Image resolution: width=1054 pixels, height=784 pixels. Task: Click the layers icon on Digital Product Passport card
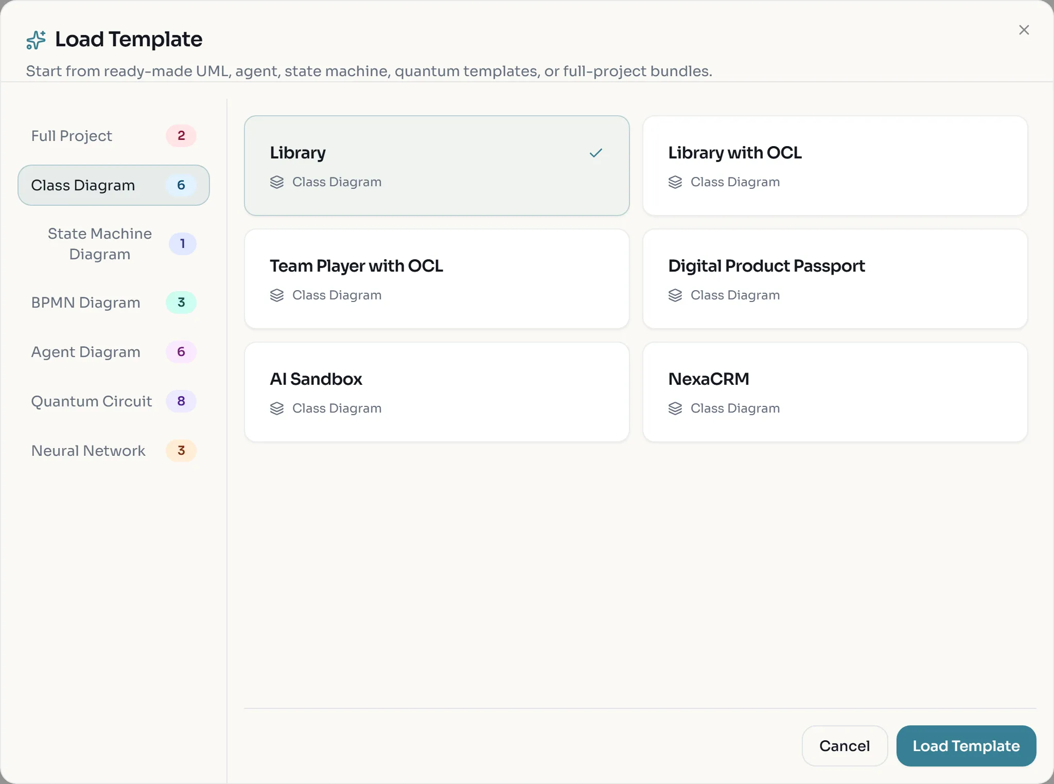click(675, 295)
